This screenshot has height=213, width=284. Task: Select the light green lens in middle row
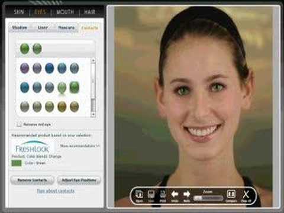click(62, 88)
